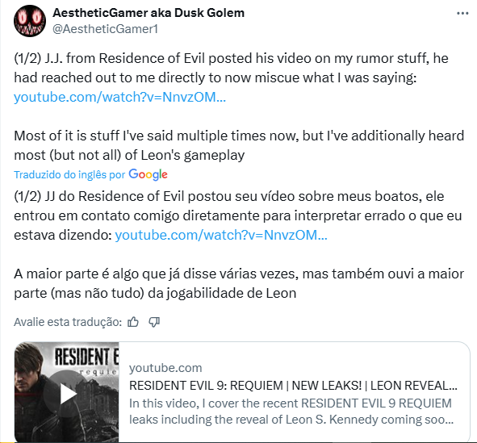Viewport: 477px width, 443px height.
Task: Open the original tweet's YouTube link
Action: [x=120, y=97]
